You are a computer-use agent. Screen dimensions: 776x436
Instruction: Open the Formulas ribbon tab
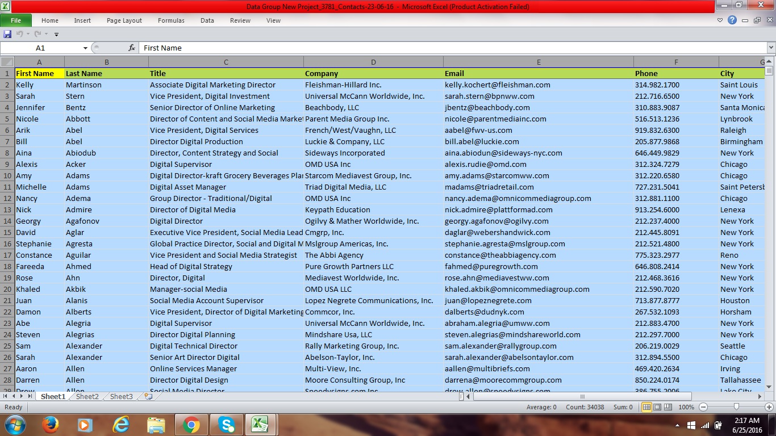point(171,20)
